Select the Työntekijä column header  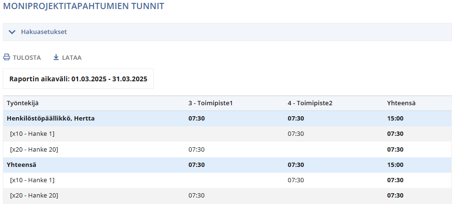[x=23, y=103]
